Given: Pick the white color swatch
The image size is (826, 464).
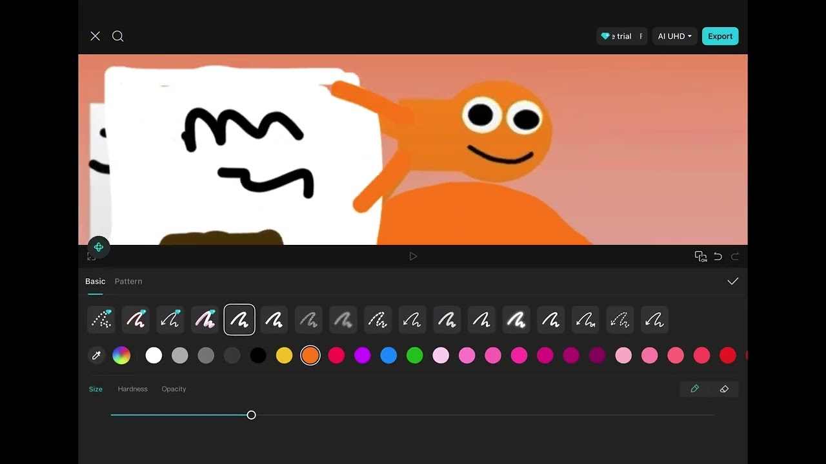Looking at the screenshot, I should pyautogui.click(x=154, y=355).
